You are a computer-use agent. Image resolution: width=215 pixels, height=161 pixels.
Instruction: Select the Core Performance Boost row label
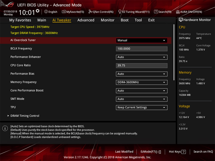point(27,90)
